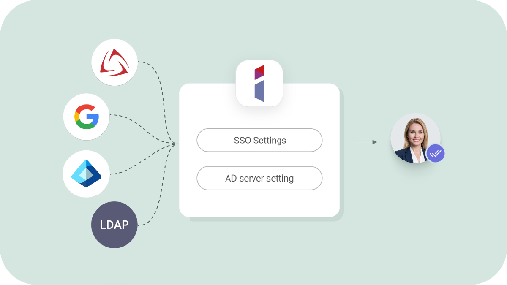Viewport: 507px width, 285px height.
Task: Click the blue diamond identity provider icon
Action: pyautogui.click(x=86, y=174)
